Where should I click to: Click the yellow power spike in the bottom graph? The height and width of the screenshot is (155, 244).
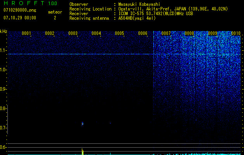tap(83, 152)
